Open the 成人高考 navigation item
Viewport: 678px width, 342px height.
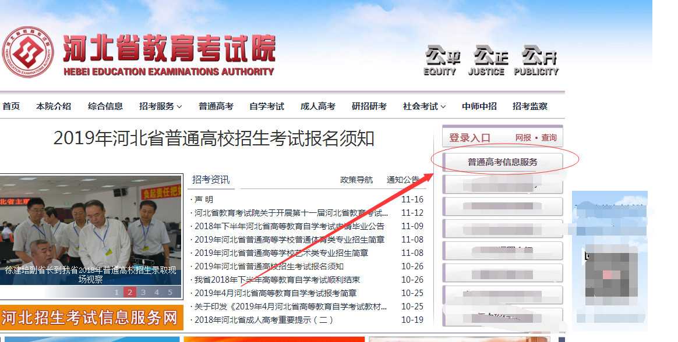pyautogui.click(x=318, y=106)
